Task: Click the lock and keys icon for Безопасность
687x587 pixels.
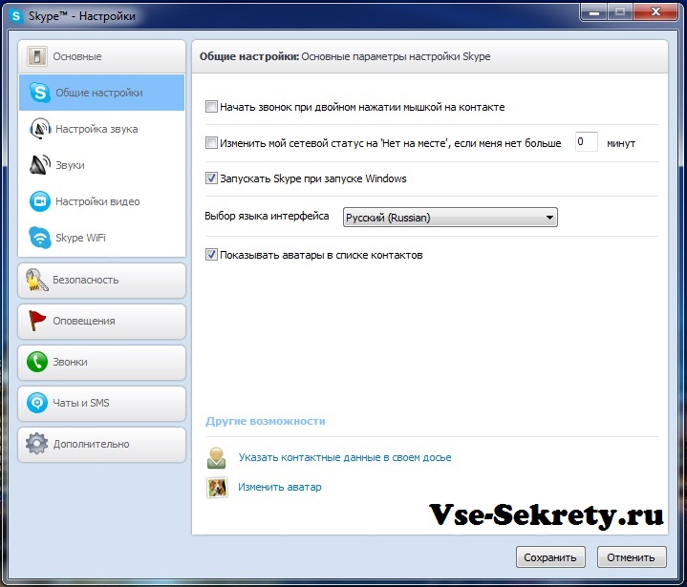Action: pos(37,281)
